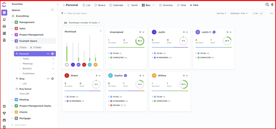Switch to the List view tab

click(x=86, y=5)
